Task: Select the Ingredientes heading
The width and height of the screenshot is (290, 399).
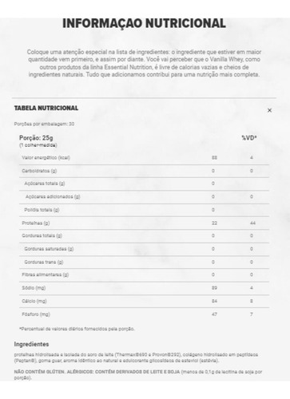Action: [31, 344]
